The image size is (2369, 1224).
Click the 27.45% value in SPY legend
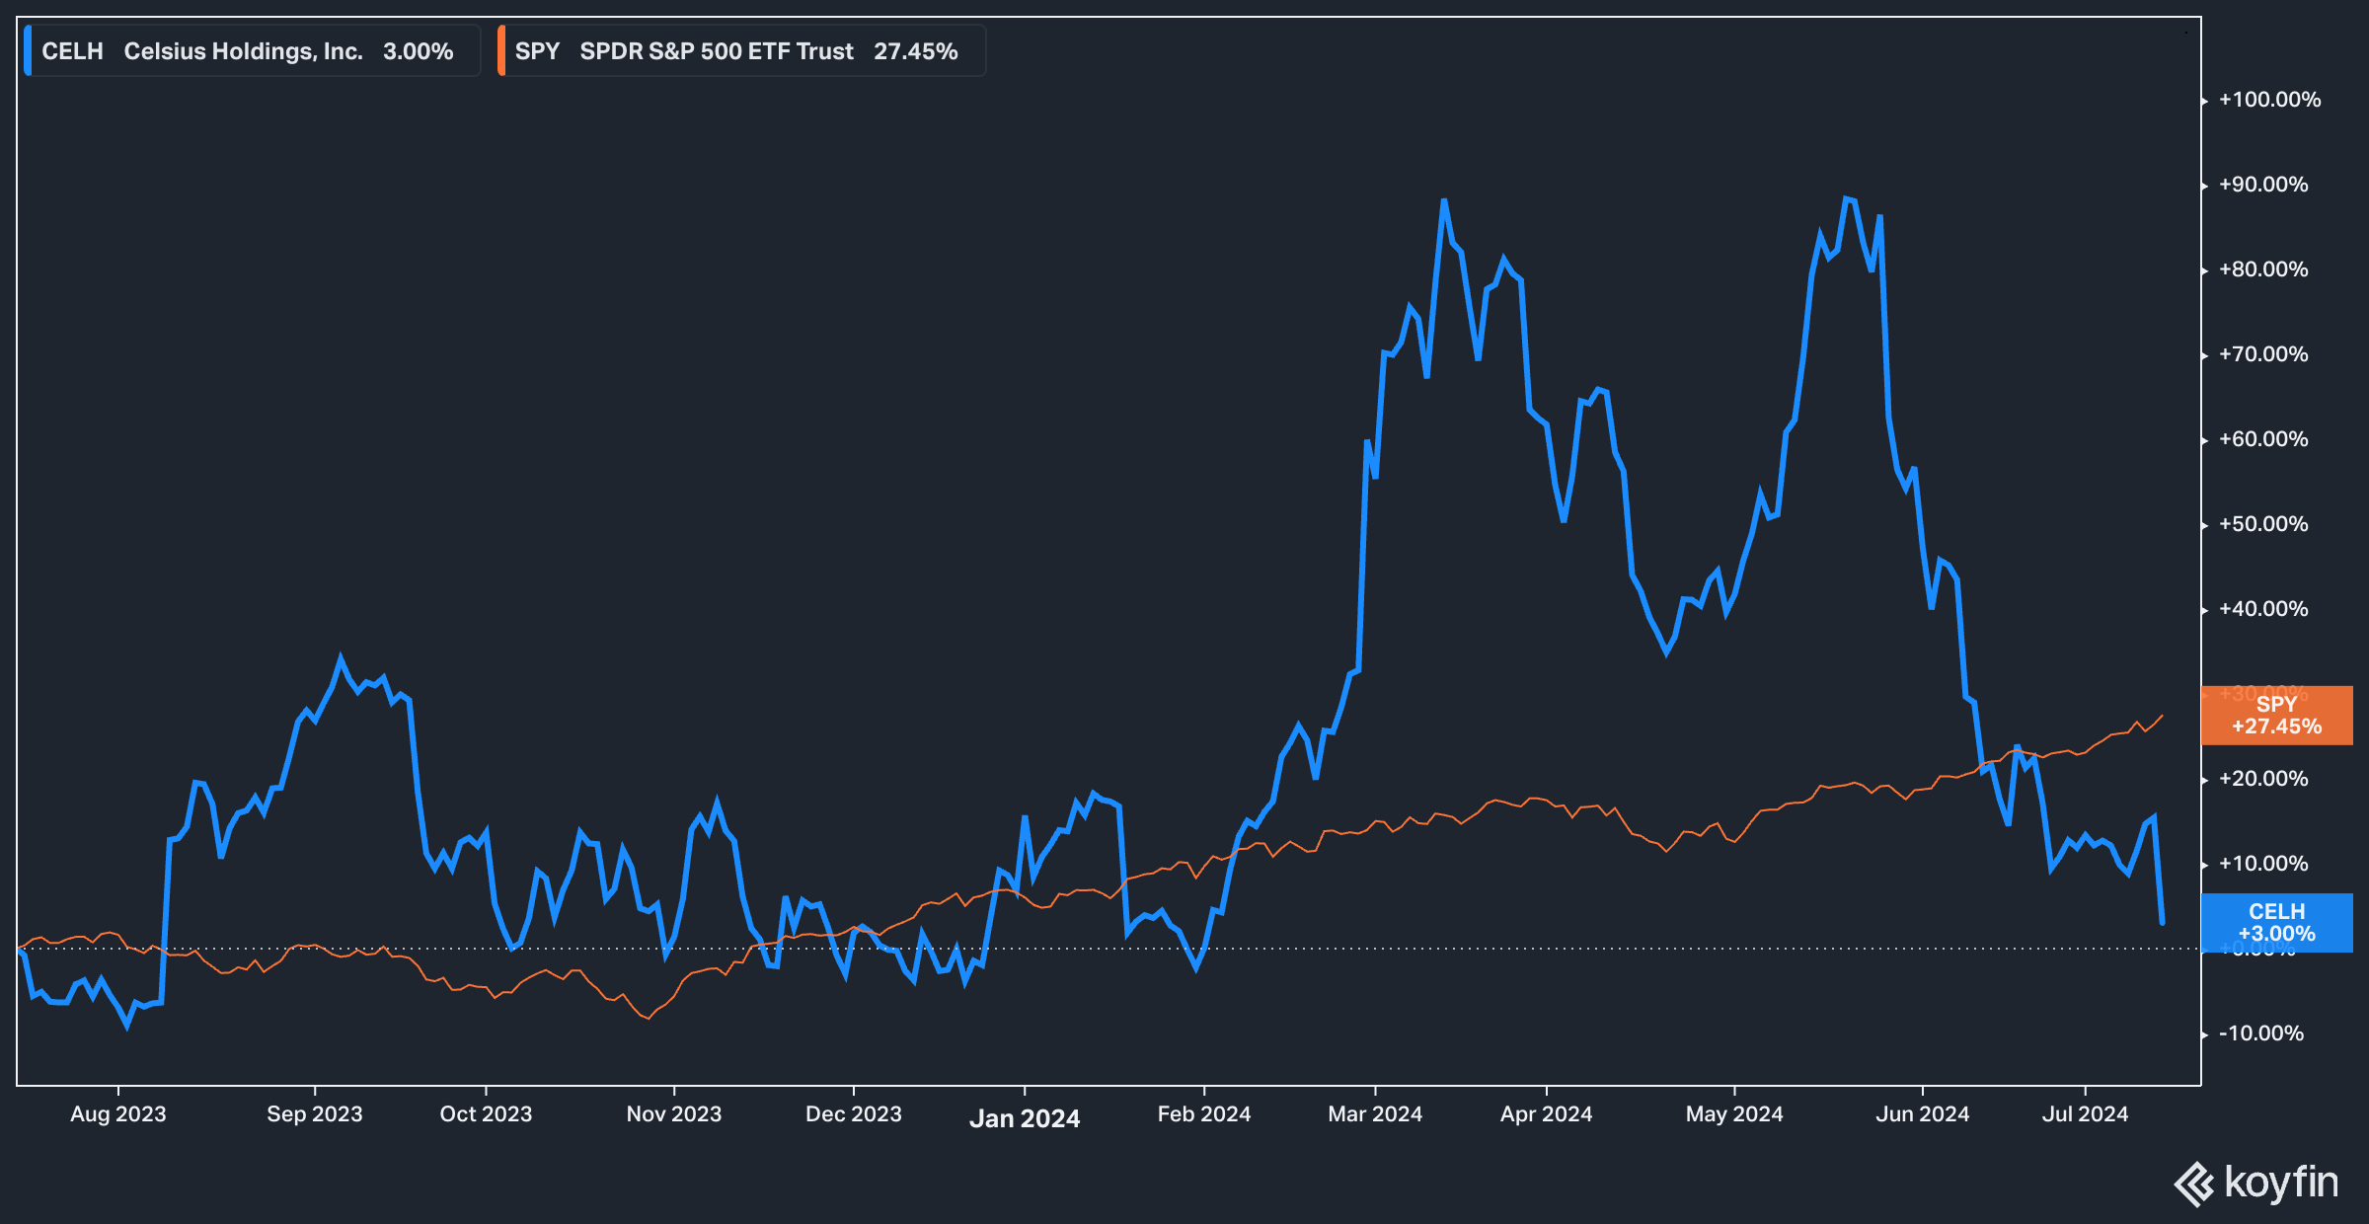916,51
